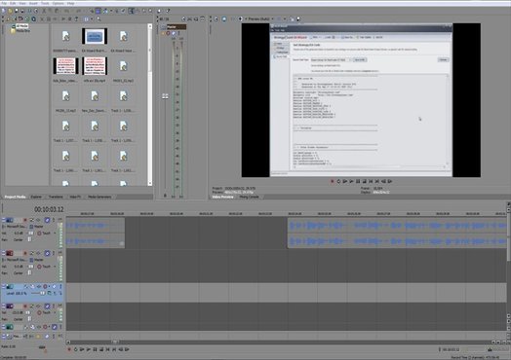
Task: Open the Touch automation dropdown on track 2
Action: click(x=55, y=267)
